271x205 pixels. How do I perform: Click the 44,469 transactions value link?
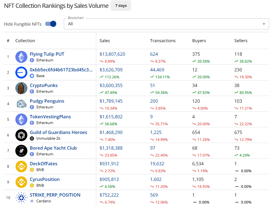pos(157,70)
